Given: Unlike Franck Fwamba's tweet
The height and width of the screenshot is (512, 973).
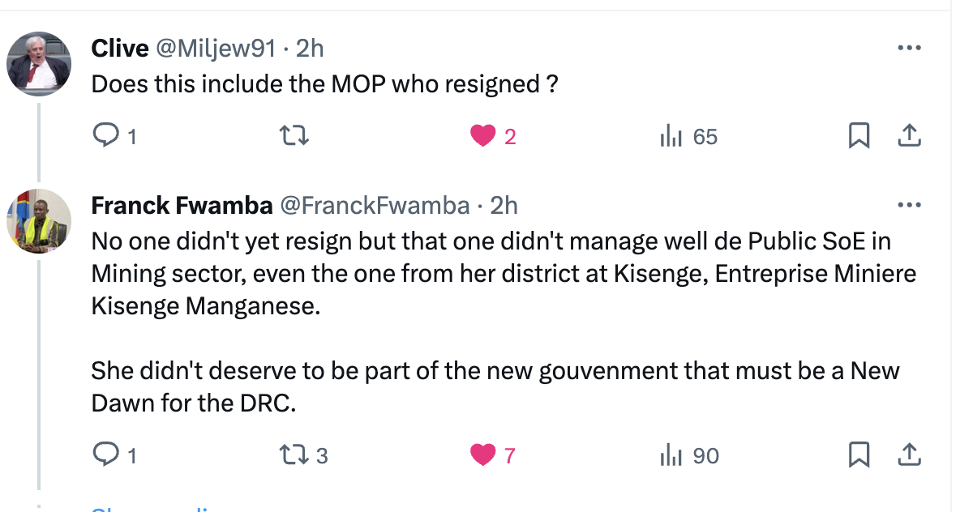Looking at the screenshot, I should [483, 455].
